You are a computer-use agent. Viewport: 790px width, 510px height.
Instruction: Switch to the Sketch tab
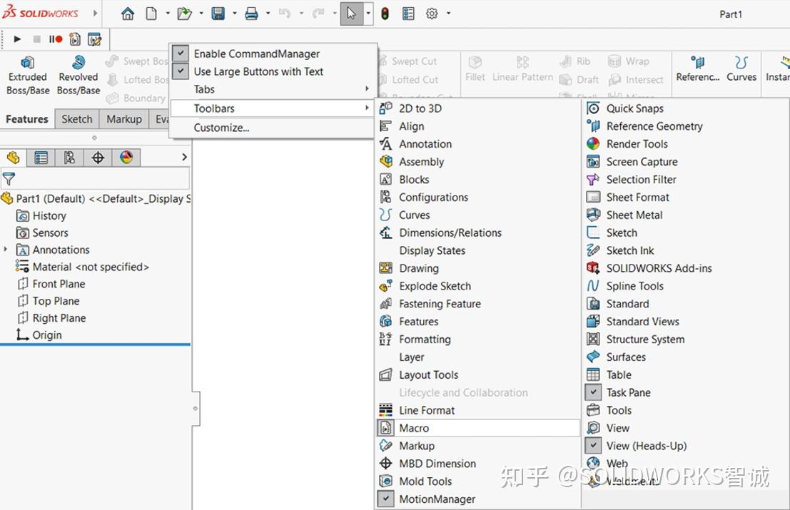tap(77, 119)
